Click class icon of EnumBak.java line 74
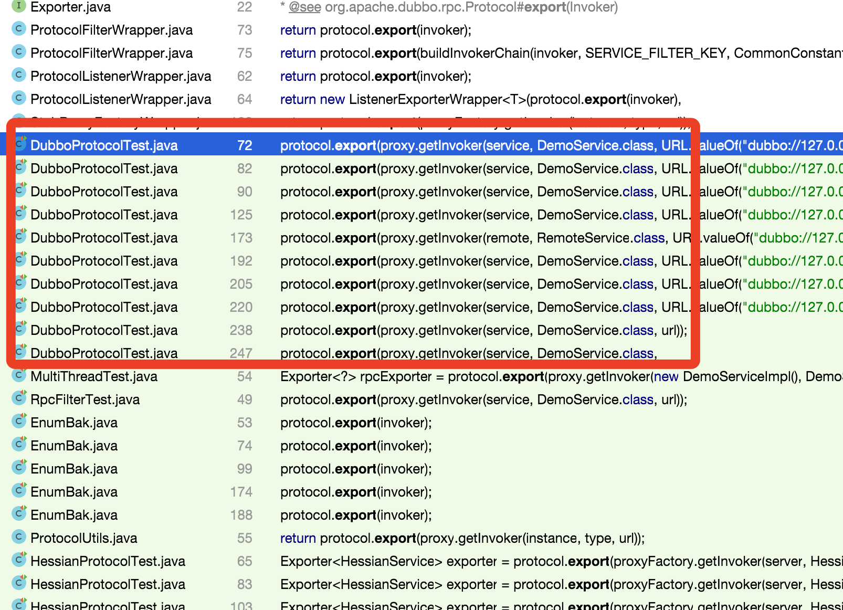843x610 pixels. click(19, 445)
